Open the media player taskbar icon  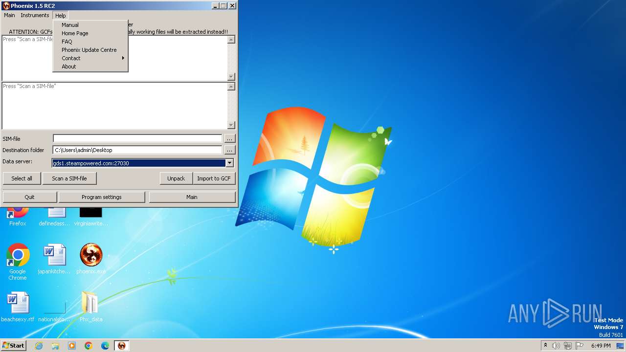point(72,346)
